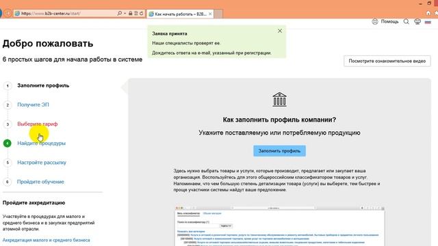The image size is (438, 246).
Task: Click 'Укажите поставляемую или потребляемую продукцию' text
Action: point(279,133)
